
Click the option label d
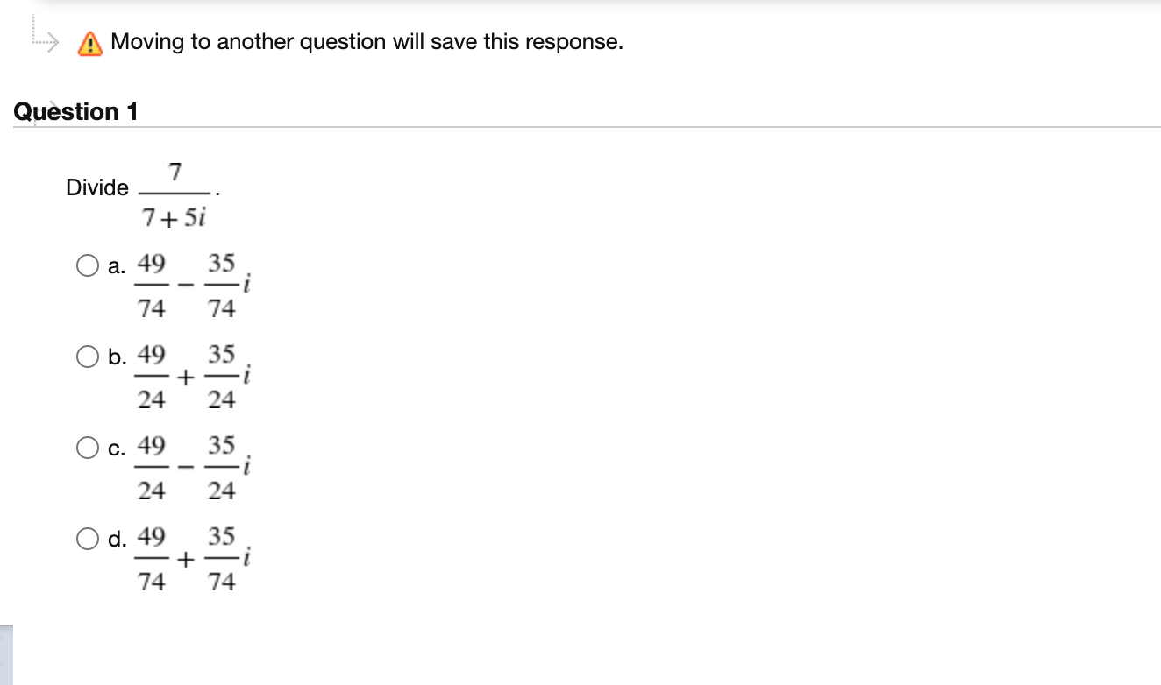(x=117, y=540)
